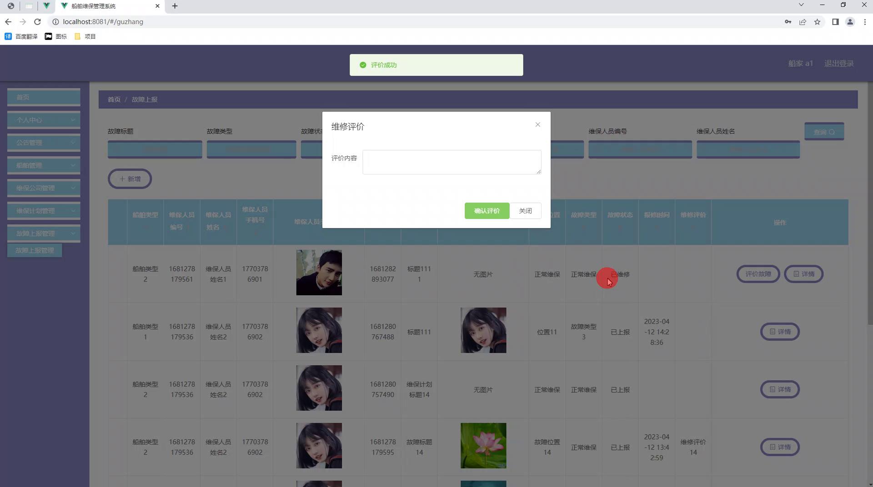The image size is (873, 487).
Task: Open the browser profile avatar menu
Action: click(x=850, y=22)
